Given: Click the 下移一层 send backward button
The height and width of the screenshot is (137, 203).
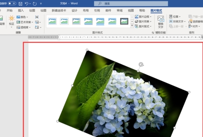Looking at the screenshot, I should (196, 17).
